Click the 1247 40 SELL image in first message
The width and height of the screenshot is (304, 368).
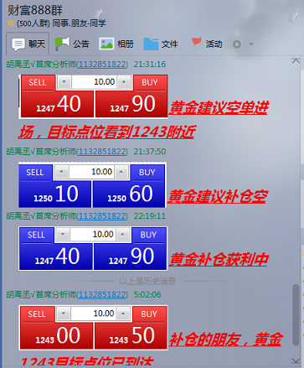(57, 104)
